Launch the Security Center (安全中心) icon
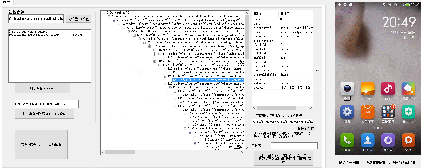Viewport: 422px width, 168px height. pos(408,112)
